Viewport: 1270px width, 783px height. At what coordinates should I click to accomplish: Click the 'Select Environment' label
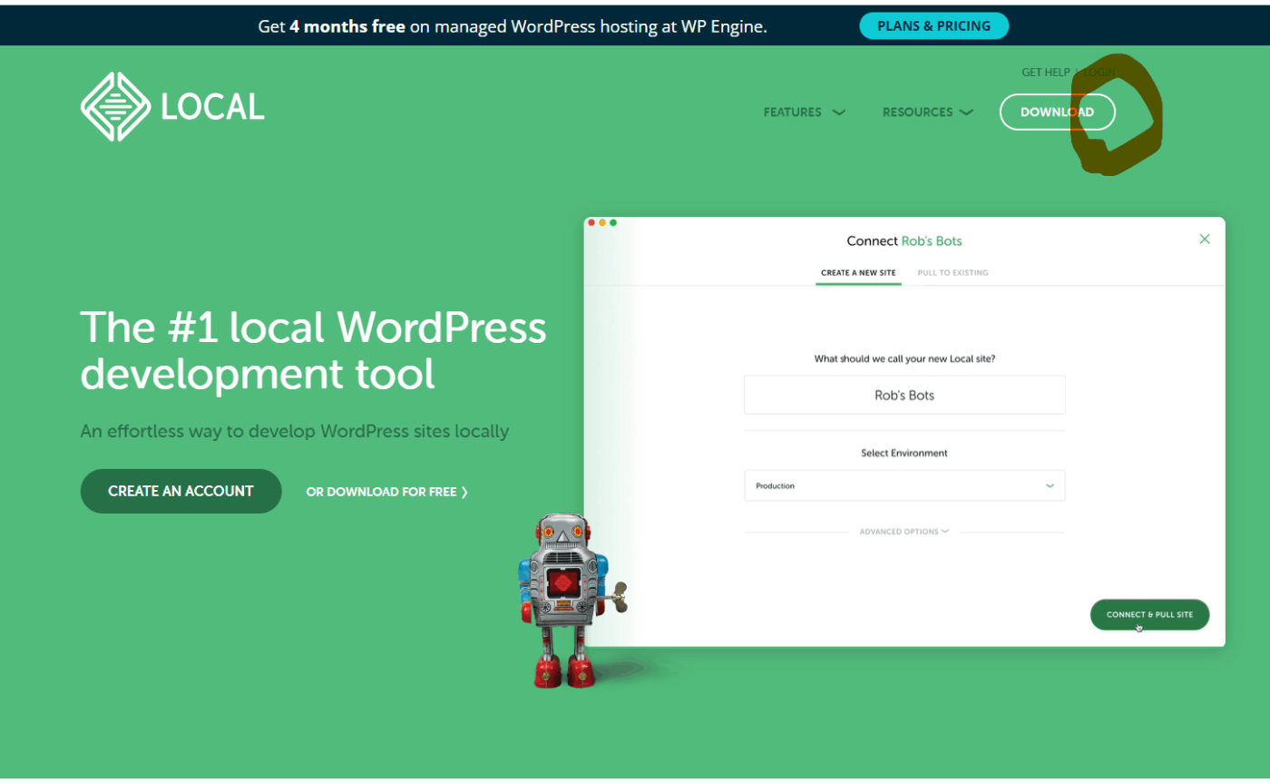[x=904, y=453]
